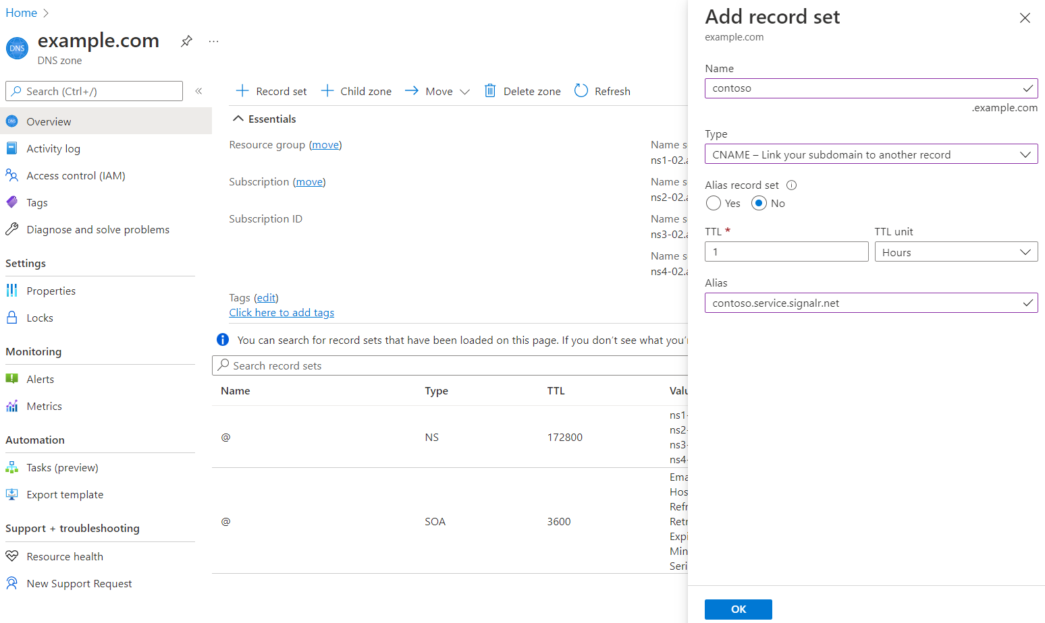Open the Click here to add tags link
This screenshot has width=1045, height=623.
pos(282,312)
